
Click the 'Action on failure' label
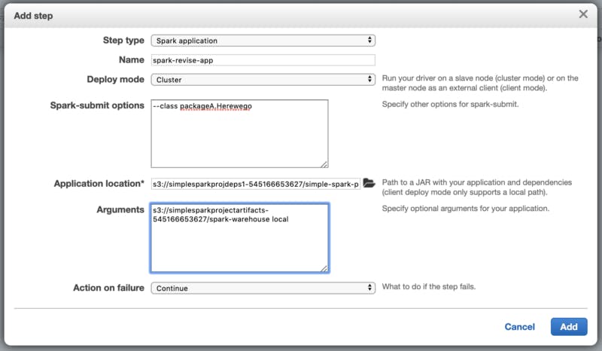[108, 288]
